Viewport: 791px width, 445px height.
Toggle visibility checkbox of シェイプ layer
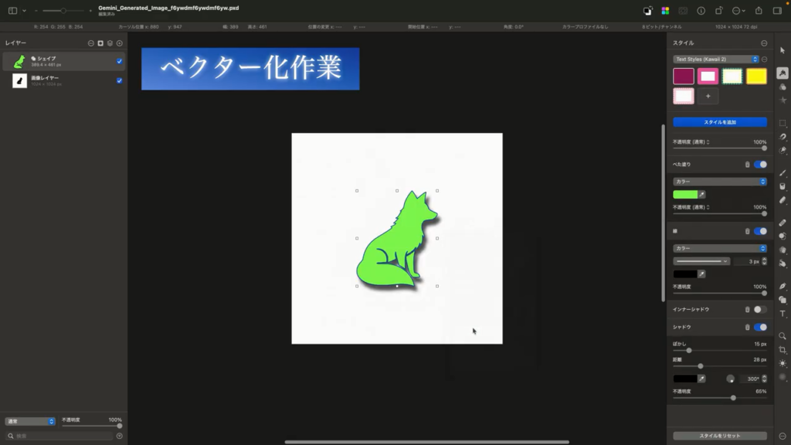119,61
